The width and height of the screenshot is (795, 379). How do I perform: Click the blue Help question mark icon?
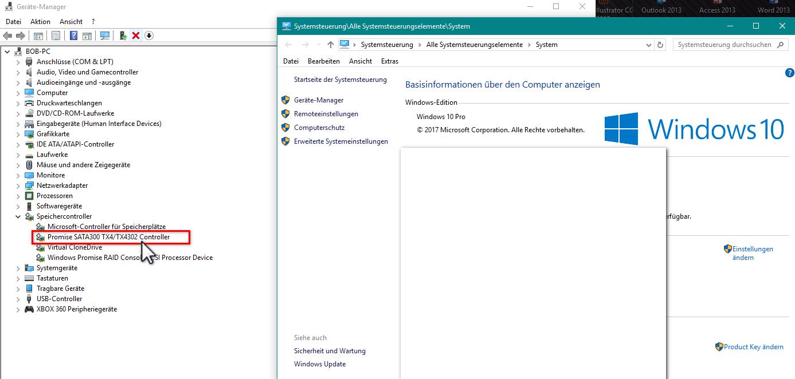(73, 35)
